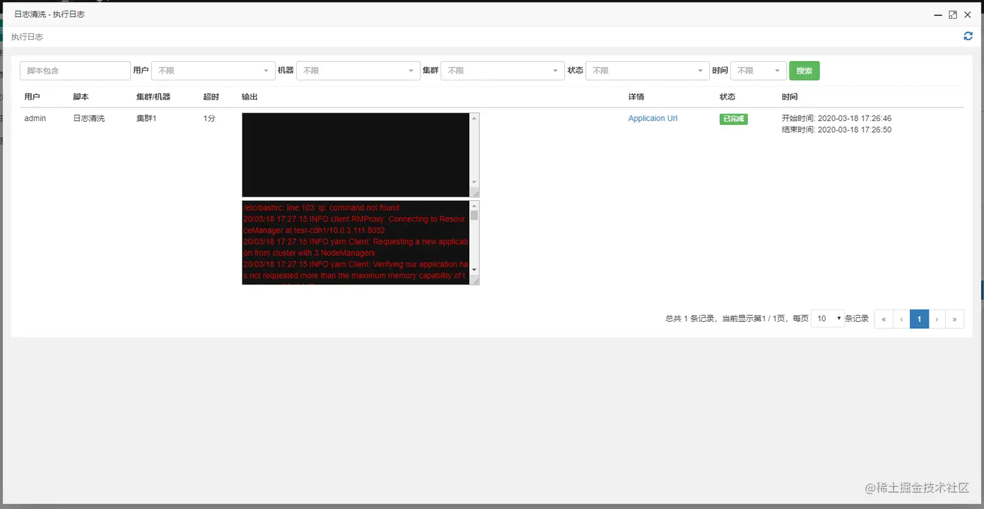Open the 机器 filter dropdown
This screenshot has width=984, height=509.
358,71
